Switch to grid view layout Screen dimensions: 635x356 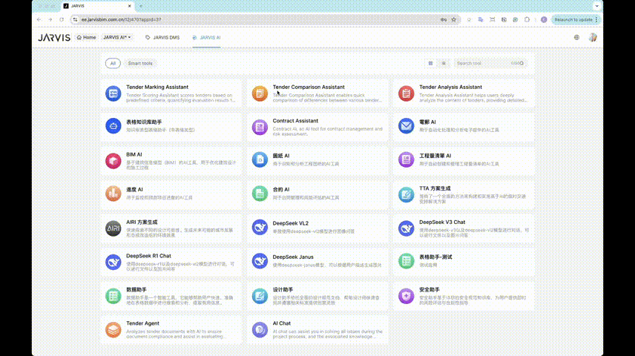click(430, 64)
